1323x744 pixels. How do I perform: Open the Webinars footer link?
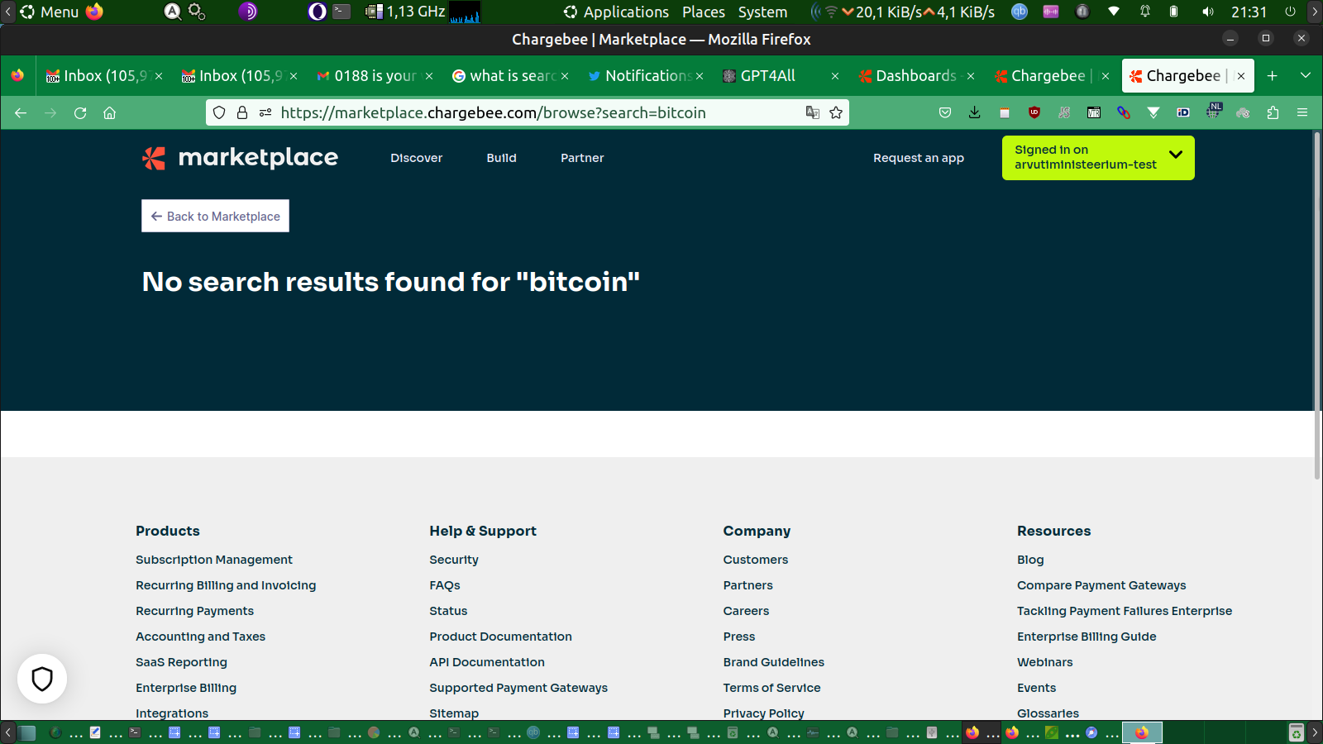coord(1045,662)
